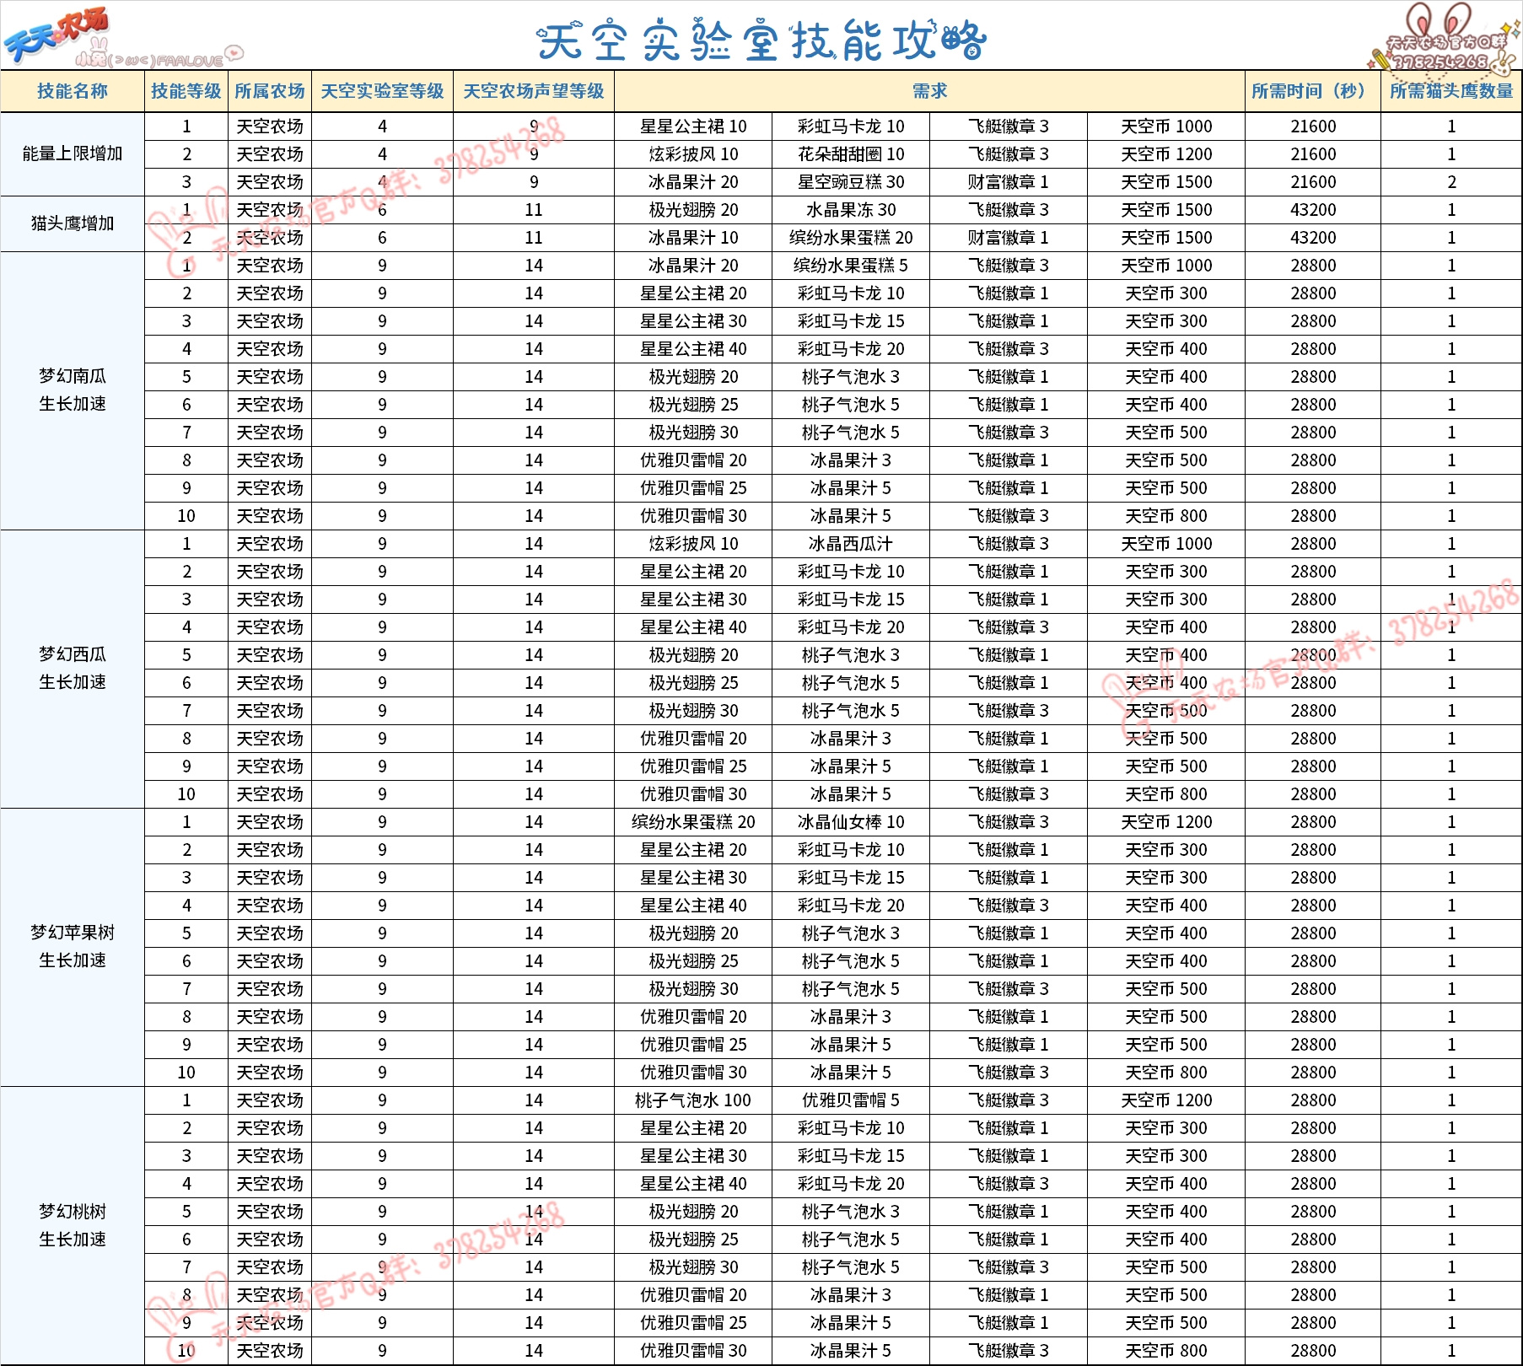
Task: Click the skill name 梦幻南瓜 生长加速
Action: point(73,390)
